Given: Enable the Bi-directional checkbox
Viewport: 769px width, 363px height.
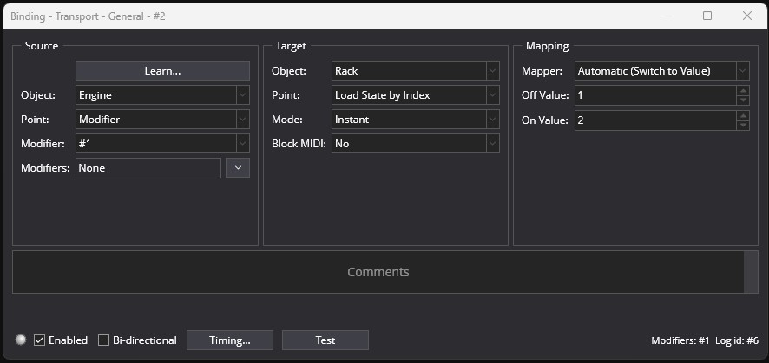Looking at the screenshot, I should (x=103, y=340).
